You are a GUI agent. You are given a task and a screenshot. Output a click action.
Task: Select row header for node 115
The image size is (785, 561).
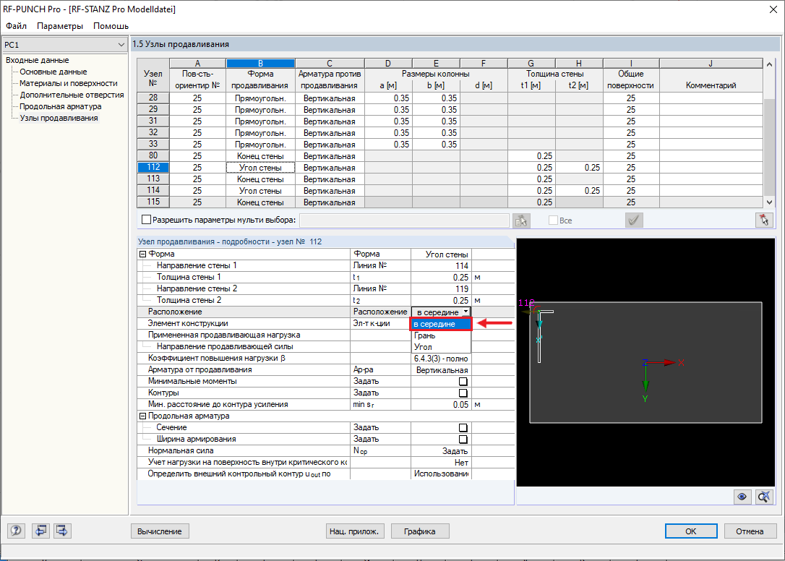pyautogui.click(x=153, y=202)
